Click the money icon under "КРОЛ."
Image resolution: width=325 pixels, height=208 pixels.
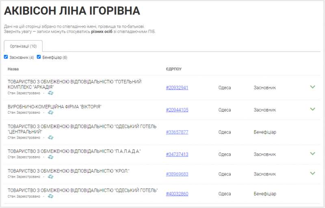tap(50, 177)
